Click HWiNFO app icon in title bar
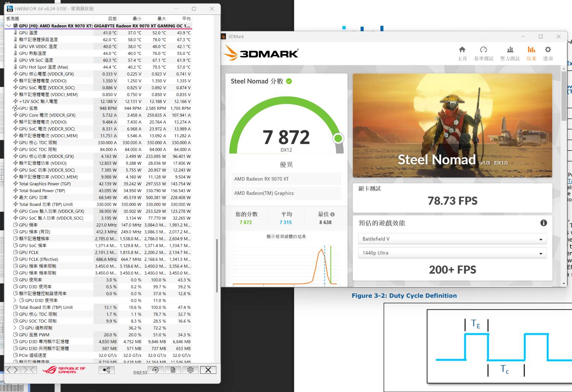This screenshot has width=572, height=392. [10, 9]
